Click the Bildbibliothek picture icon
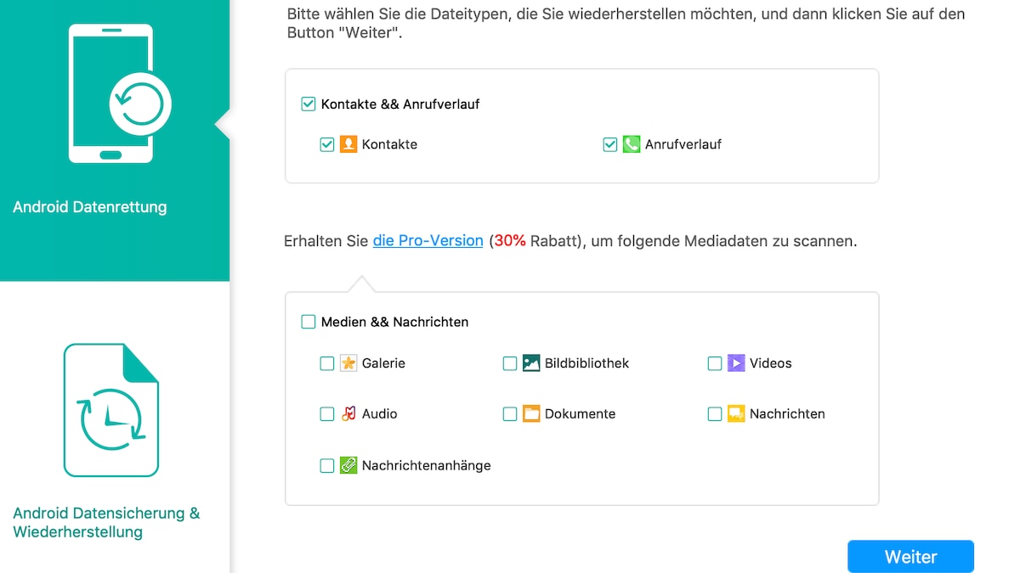Image resolution: width=1020 pixels, height=573 pixels. (x=531, y=363)
